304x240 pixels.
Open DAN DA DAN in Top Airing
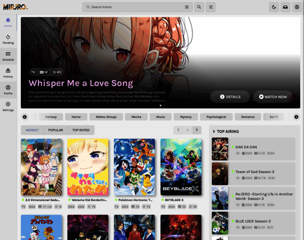(x=253, y=149)
